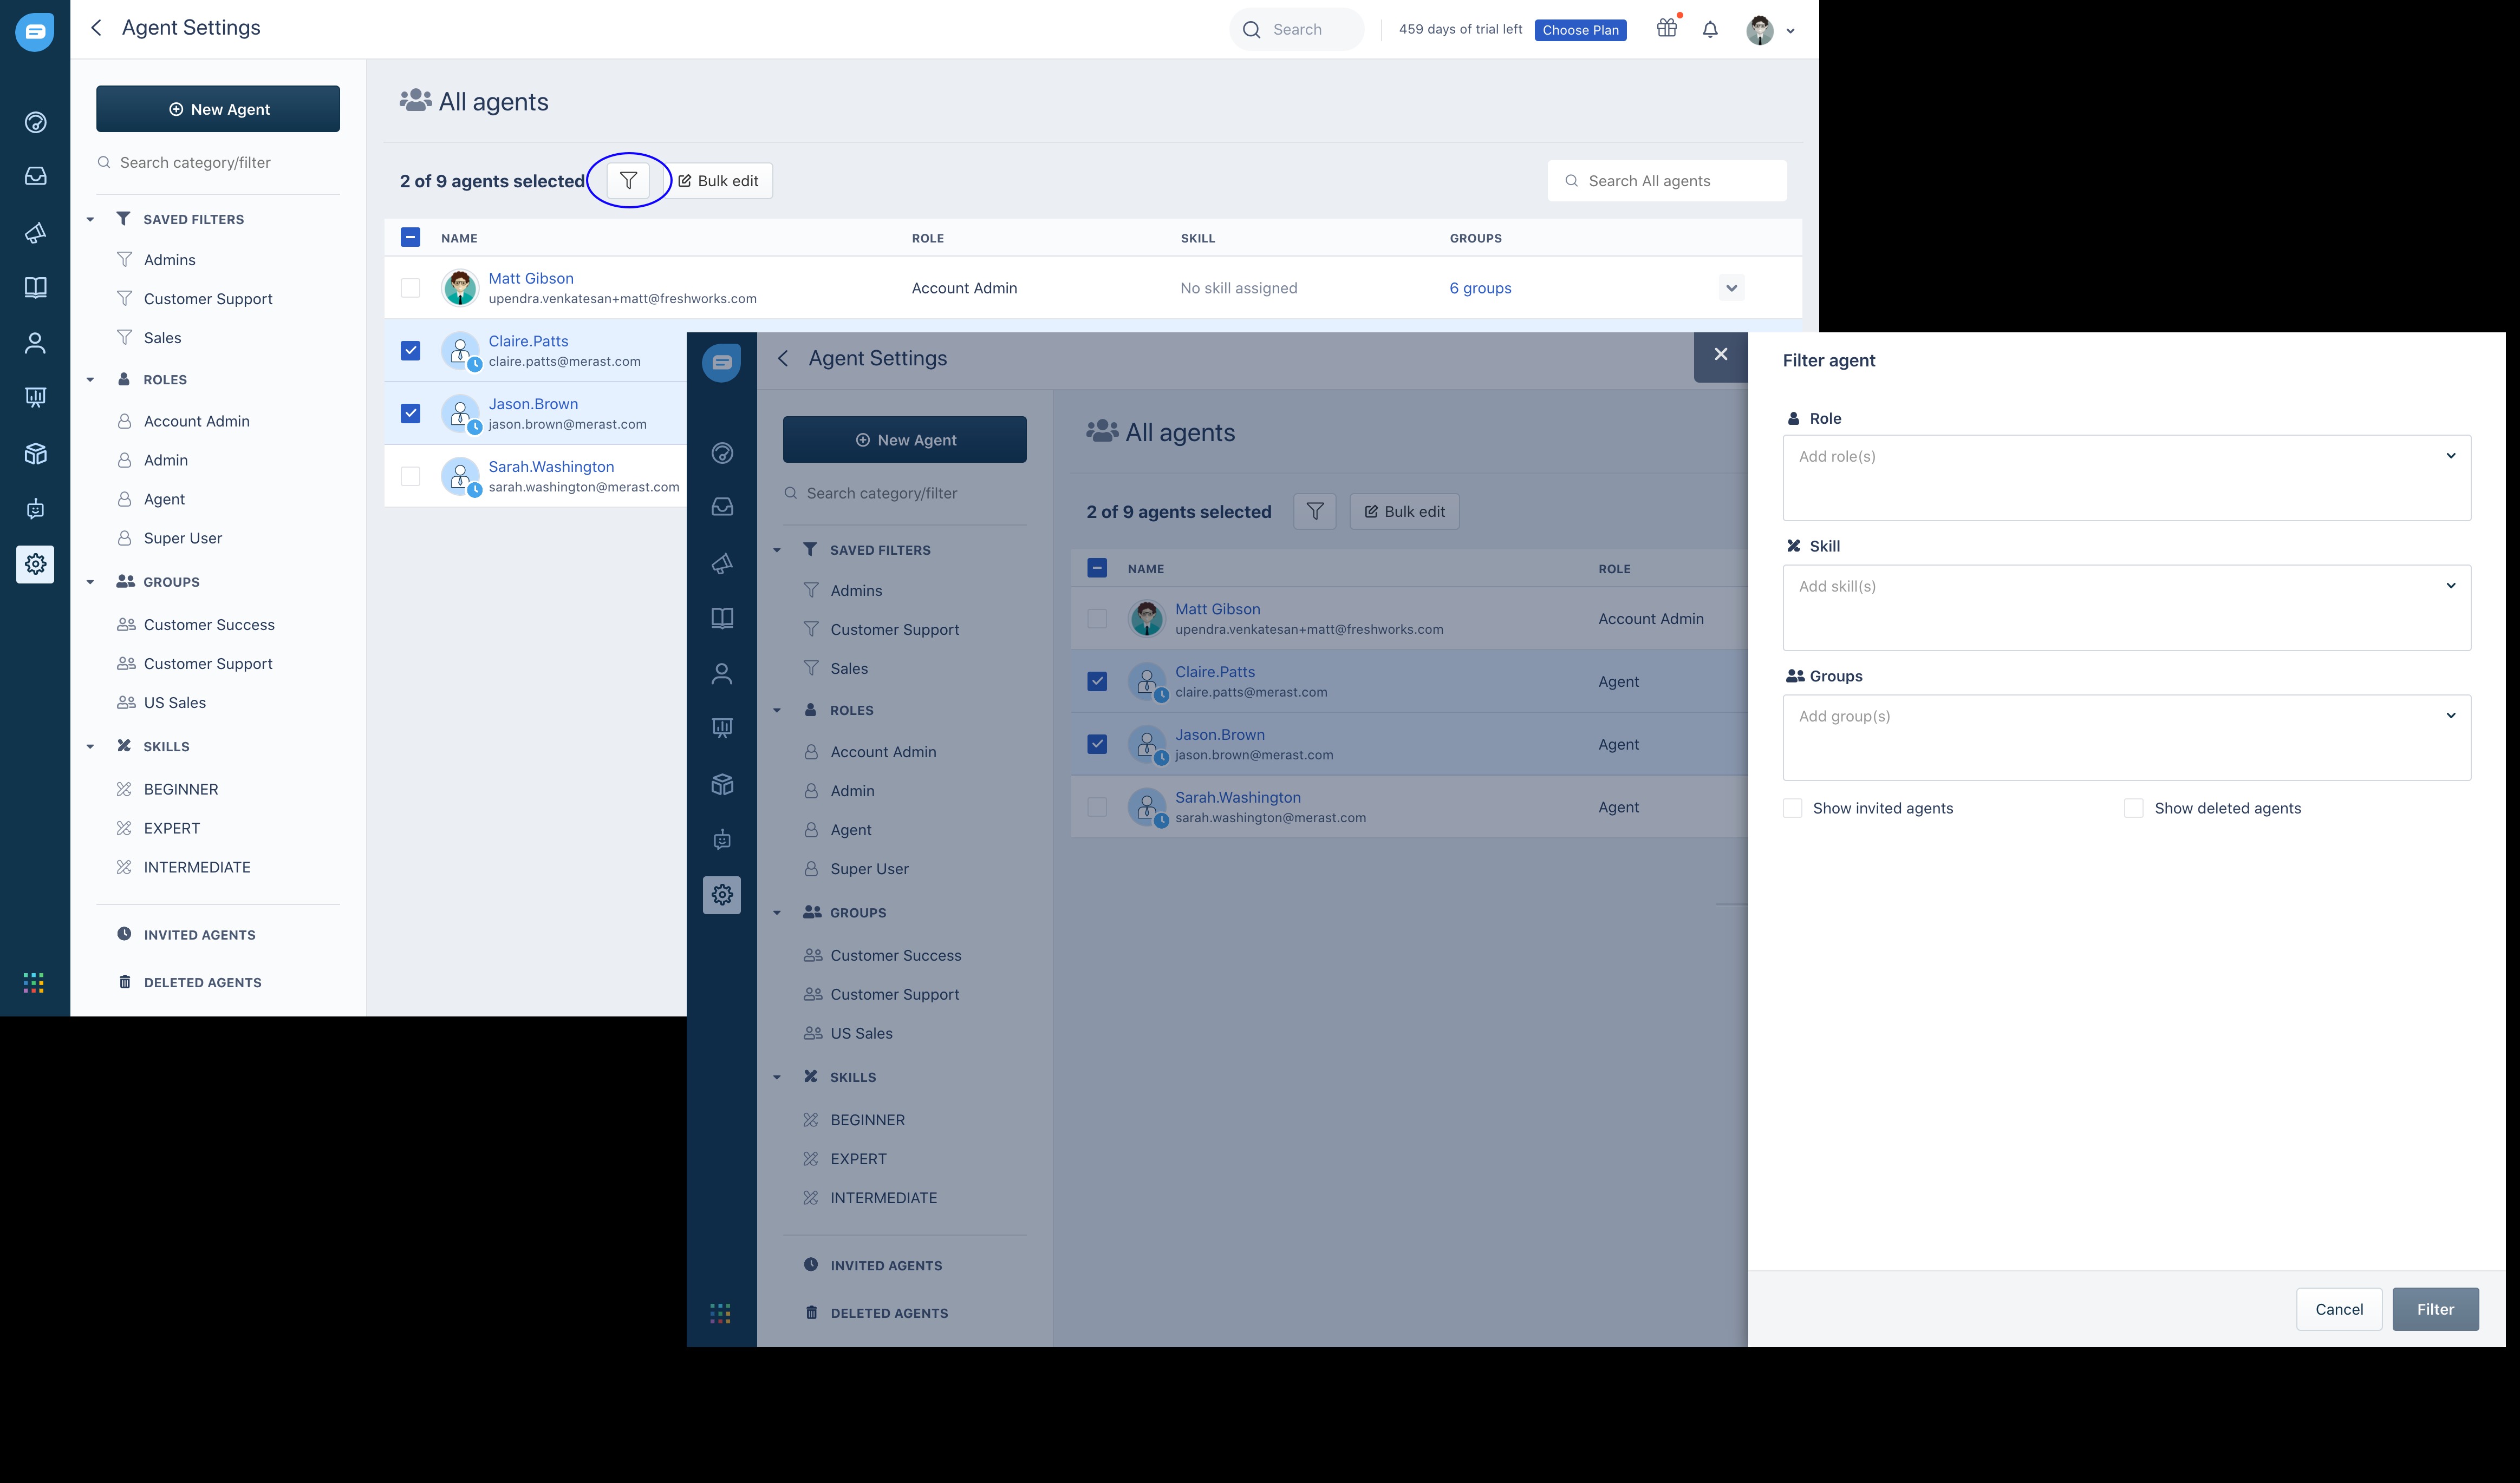Open the contacts person icon in the main sidebar
Image resolution: width=2520 pixels, height=1483 pixels.
(x=35, y=343)
